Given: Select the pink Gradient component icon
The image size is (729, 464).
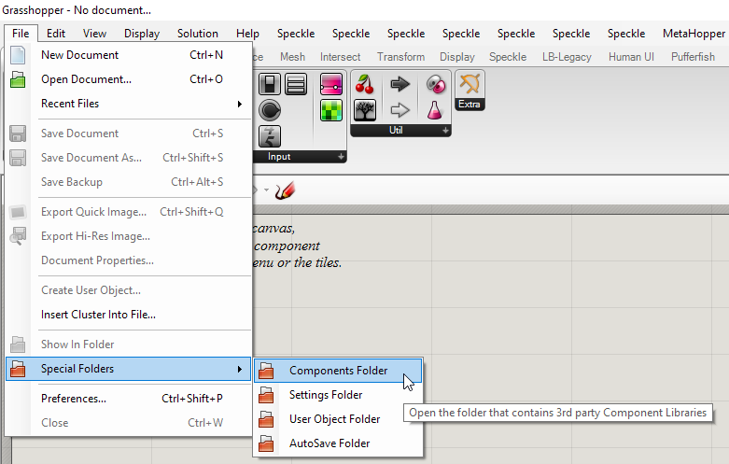Looking at the screenshot, I should [x=331, y=84].
